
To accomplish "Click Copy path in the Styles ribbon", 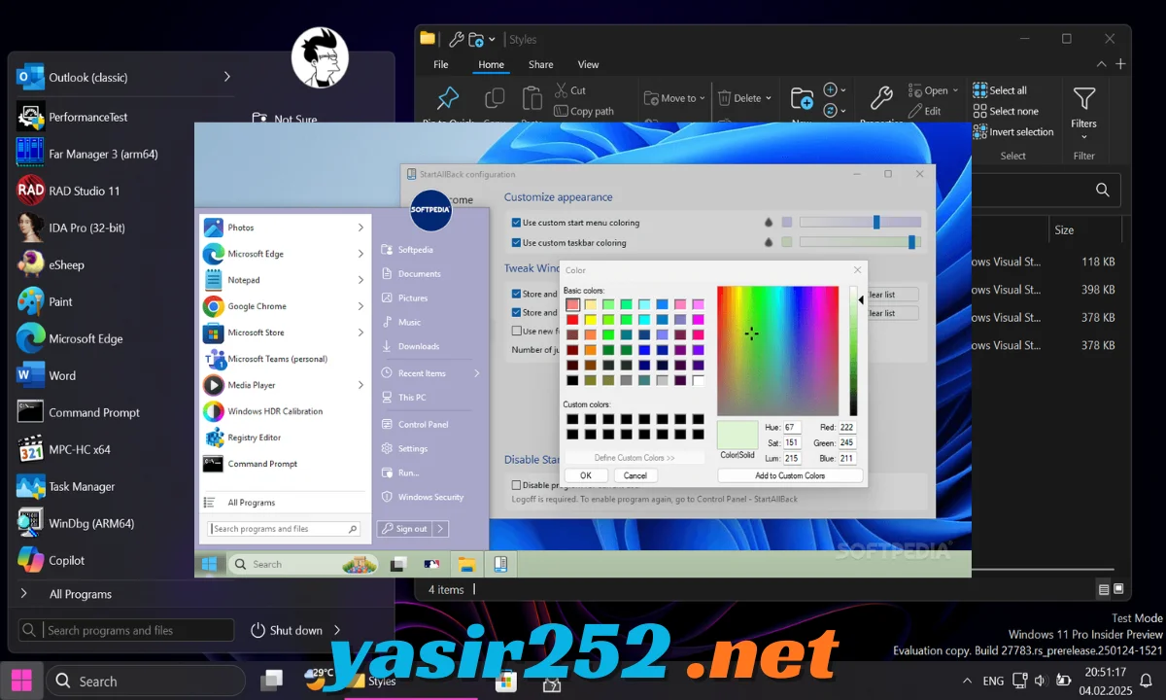I will 584,111.
